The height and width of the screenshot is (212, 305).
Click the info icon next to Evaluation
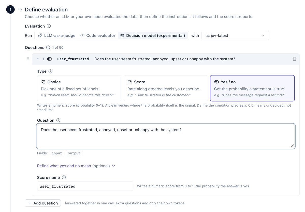coord(49,26)
